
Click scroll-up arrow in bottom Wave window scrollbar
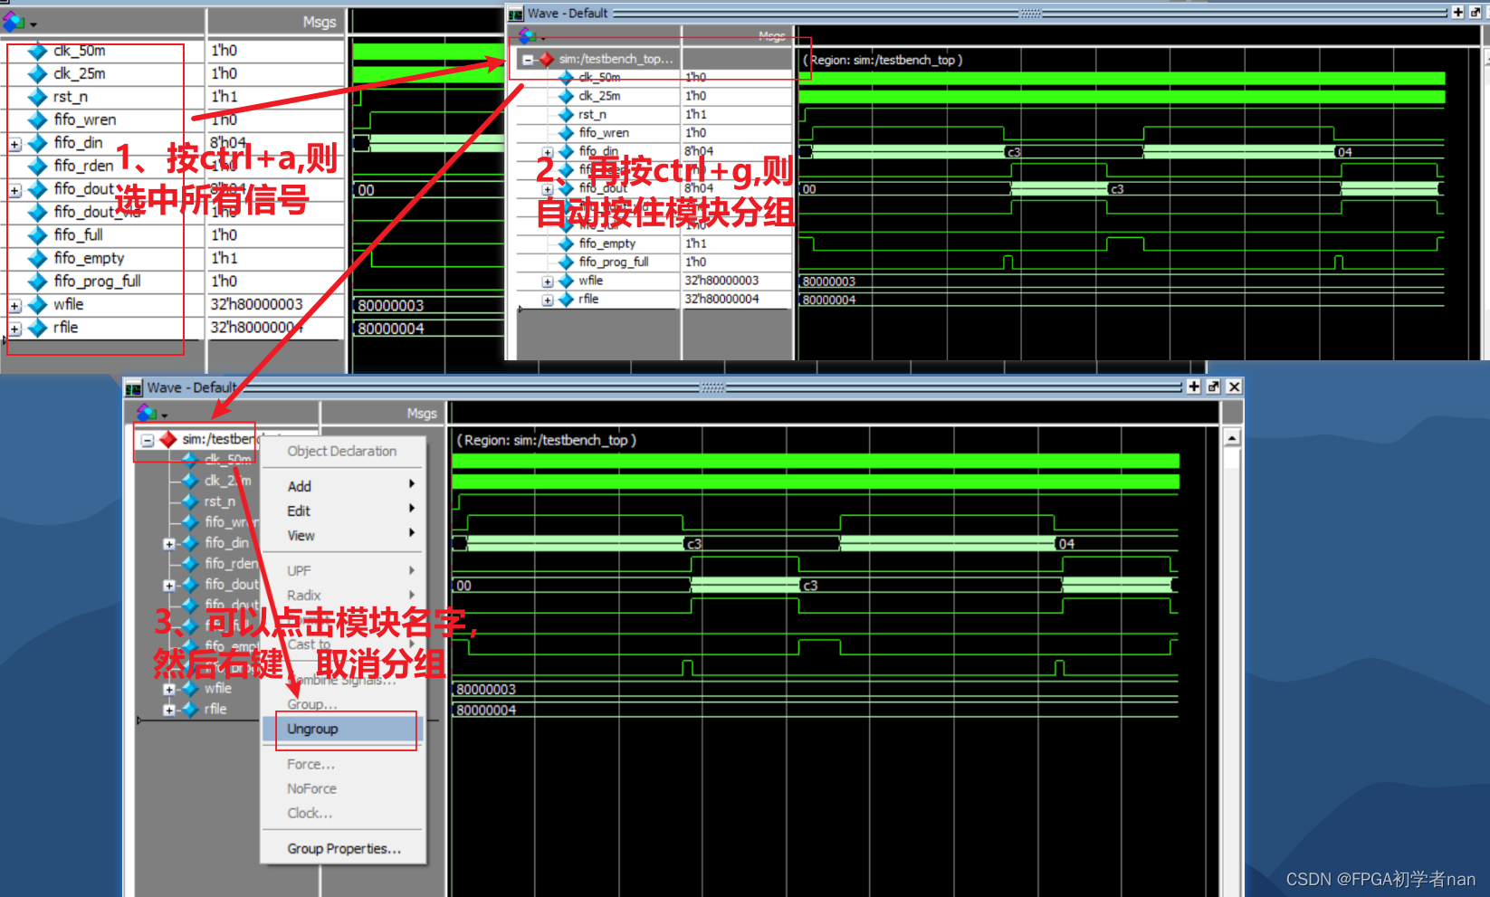[1231, 438]
